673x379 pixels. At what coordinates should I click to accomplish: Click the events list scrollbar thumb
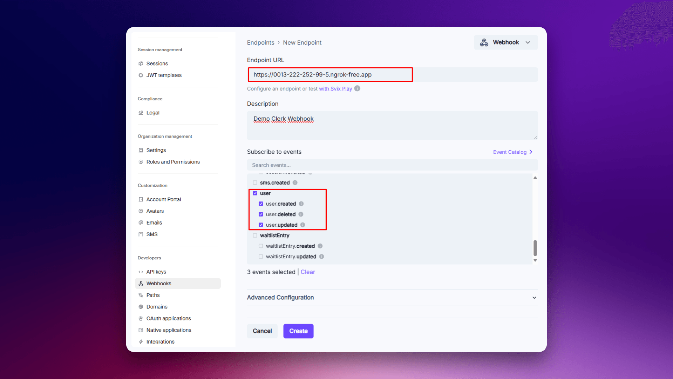click(x=535, y=248)
